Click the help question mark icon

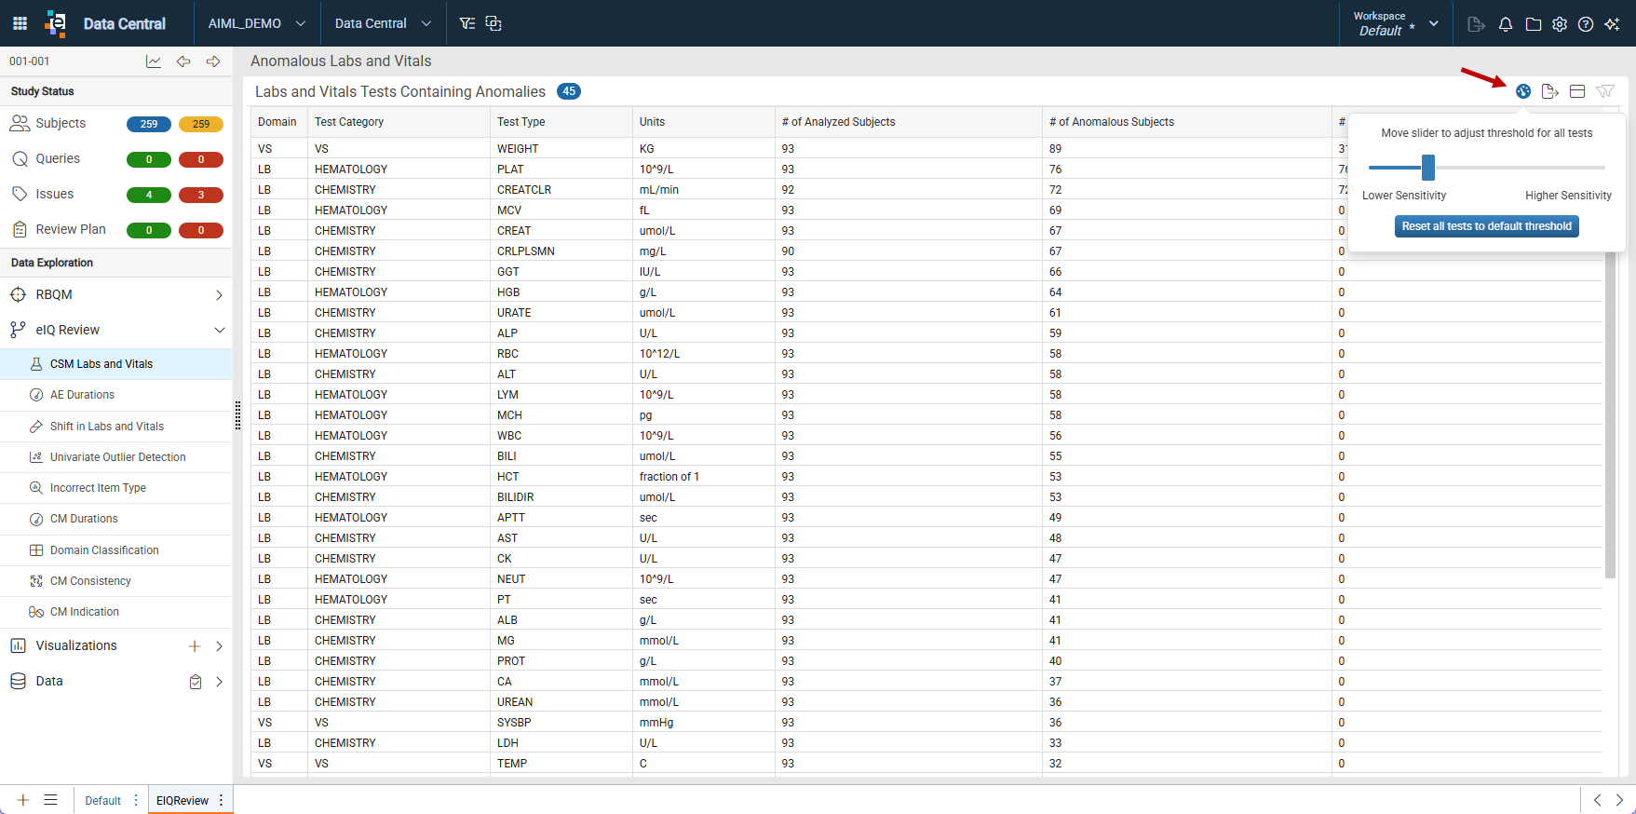[x=1586, y=24]
